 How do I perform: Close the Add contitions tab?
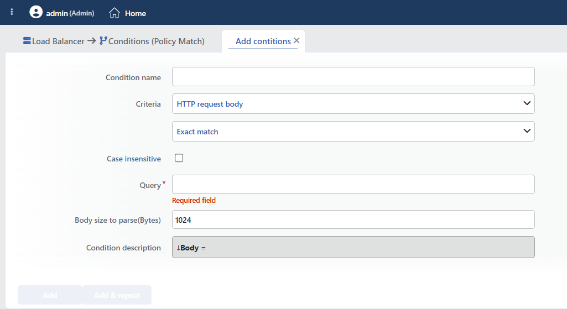pyautogui.click(x=296, y=40)
